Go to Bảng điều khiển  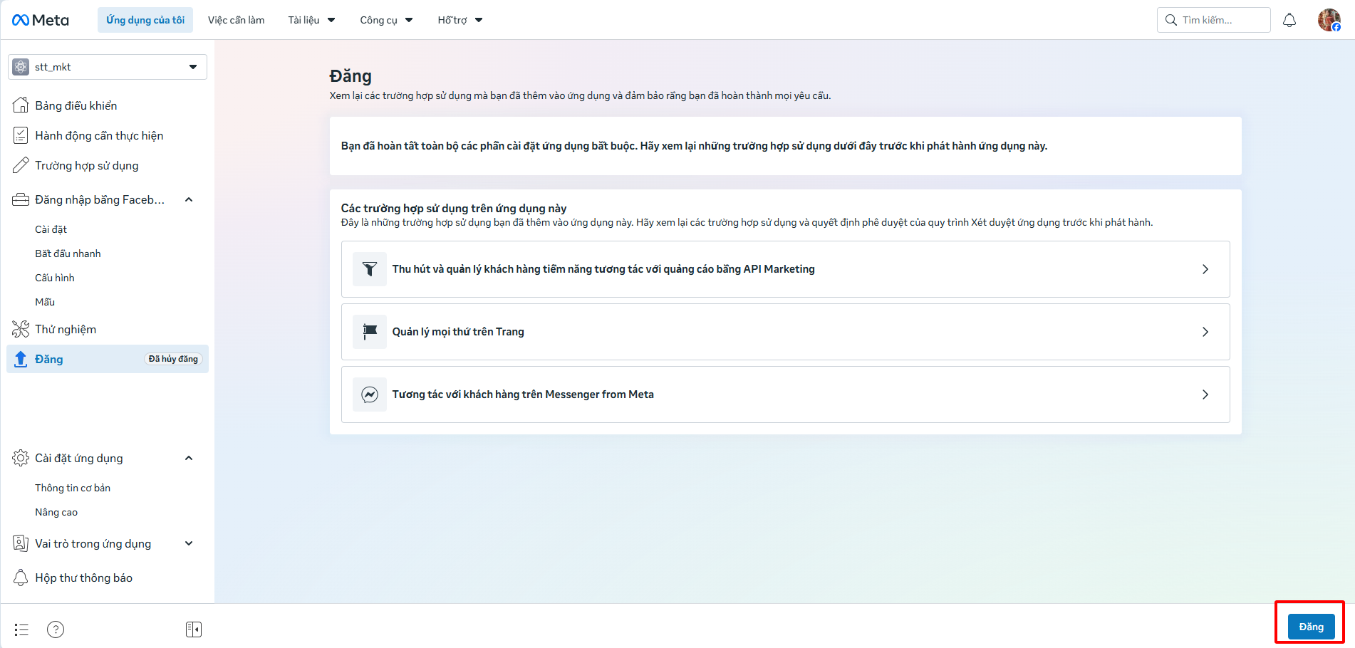(x=76, y=105)
